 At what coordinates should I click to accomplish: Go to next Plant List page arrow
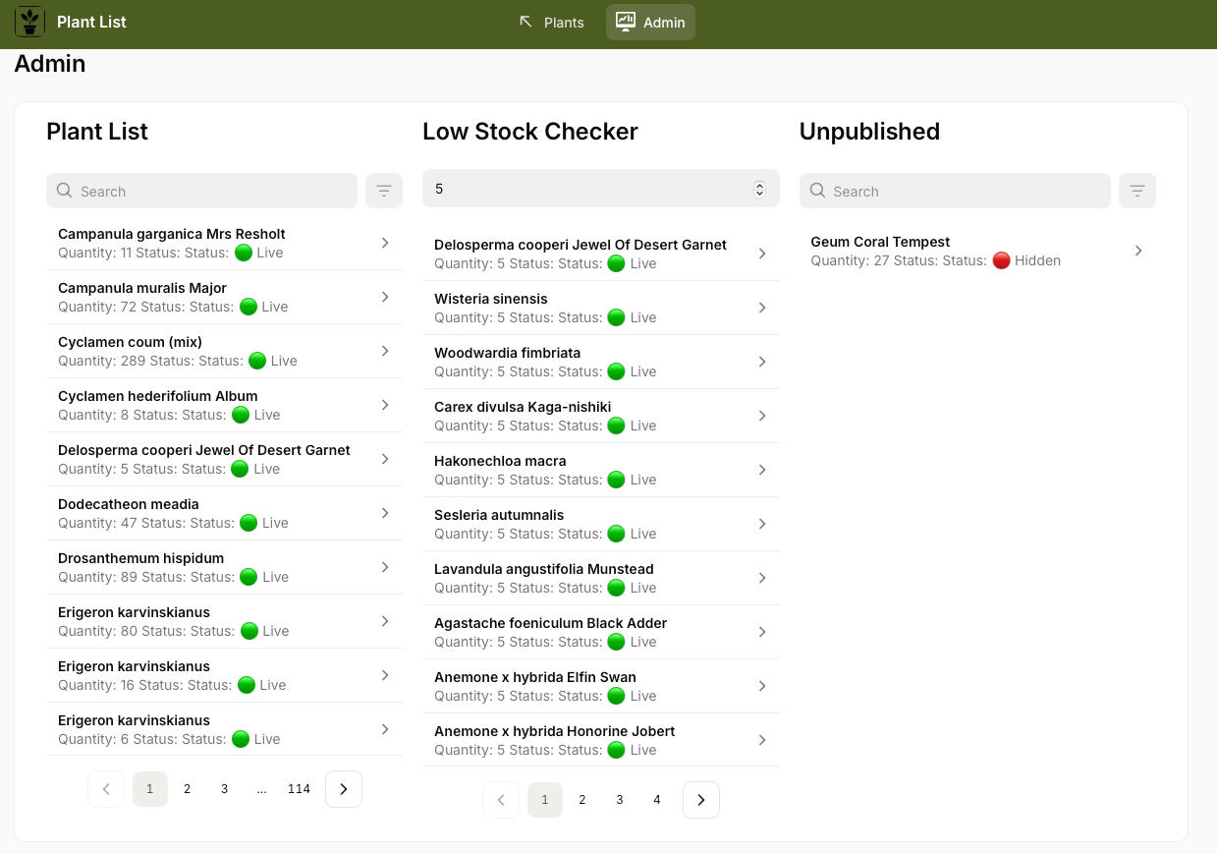click(343, 789)
